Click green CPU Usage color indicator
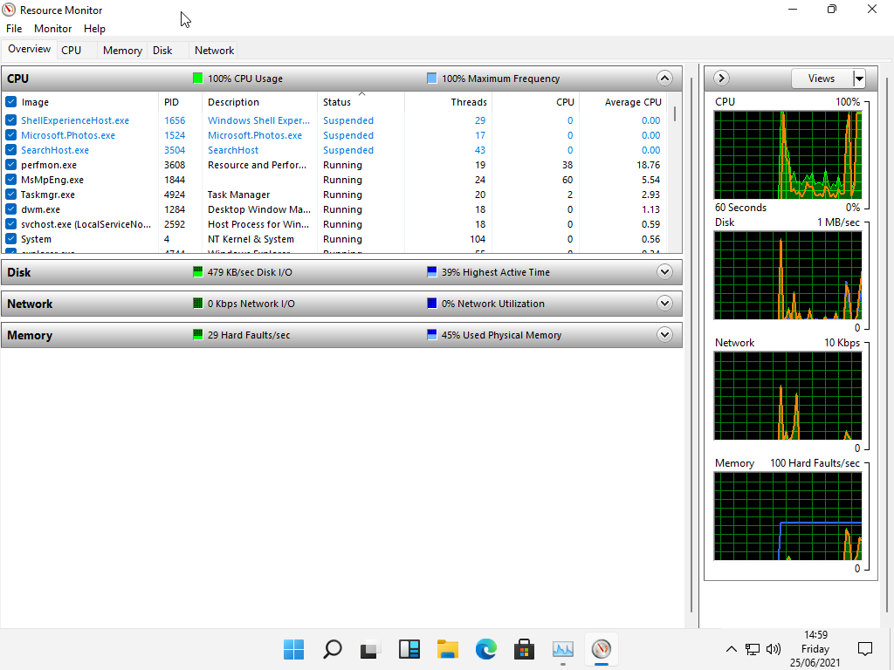The height and width of the screenshot is (670, 894). pyautogui.click(x=198, y=79)
